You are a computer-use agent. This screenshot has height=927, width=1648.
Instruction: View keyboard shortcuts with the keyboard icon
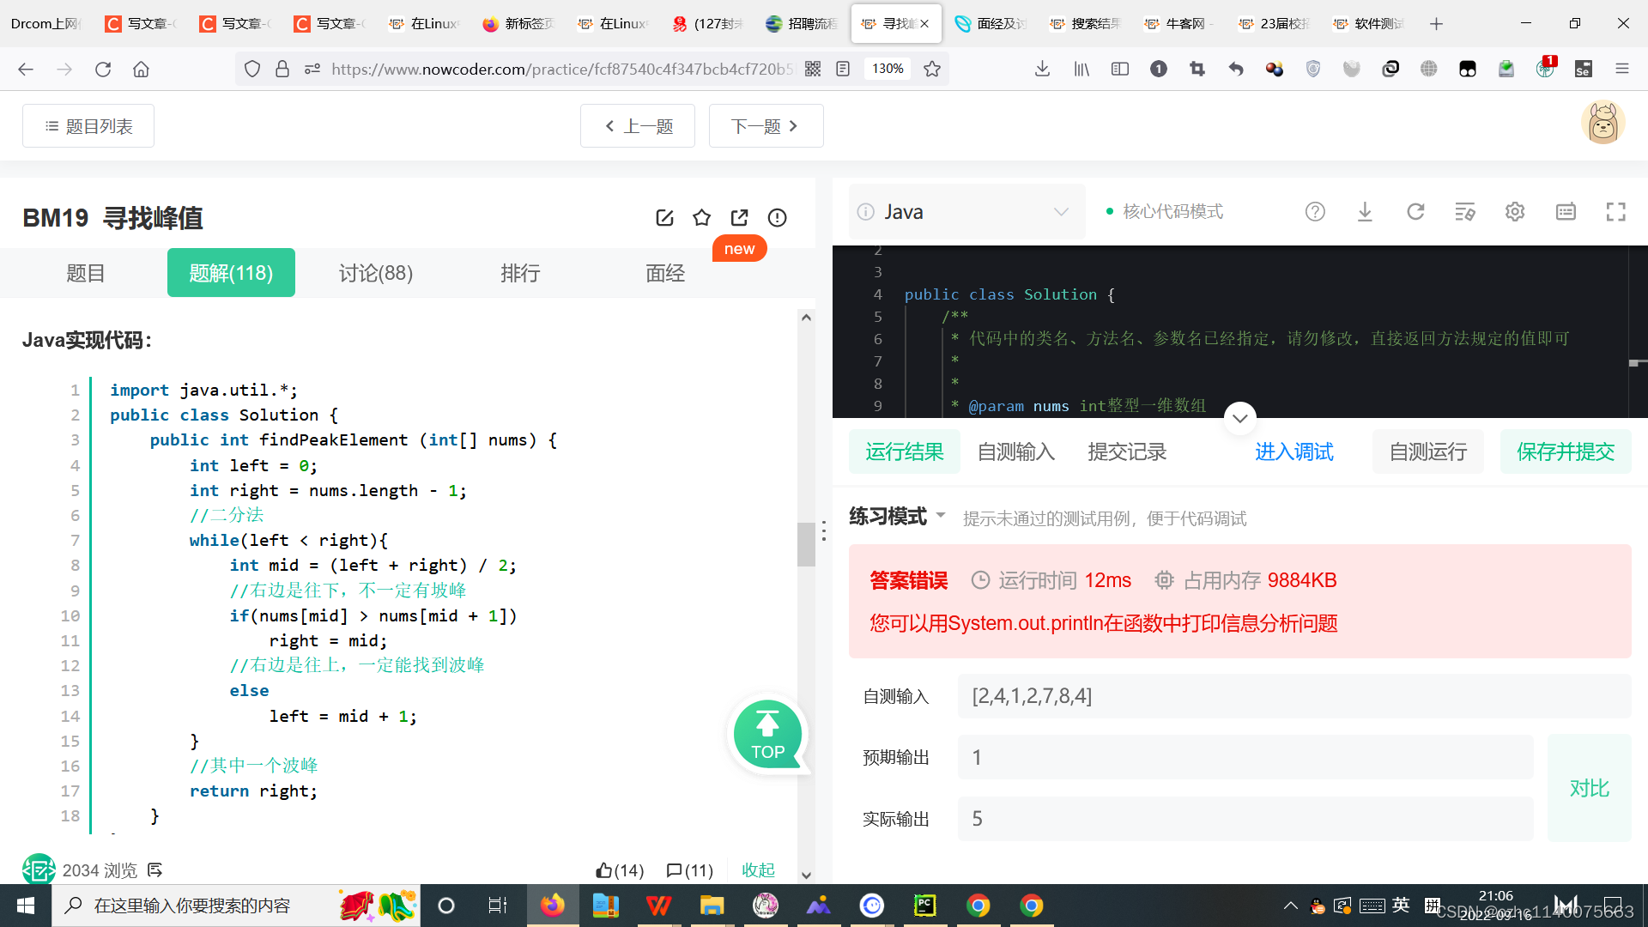(x=1566, y=211)
